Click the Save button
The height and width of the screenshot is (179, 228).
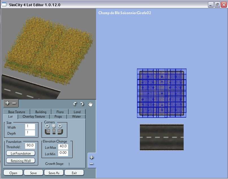(33, 173)
